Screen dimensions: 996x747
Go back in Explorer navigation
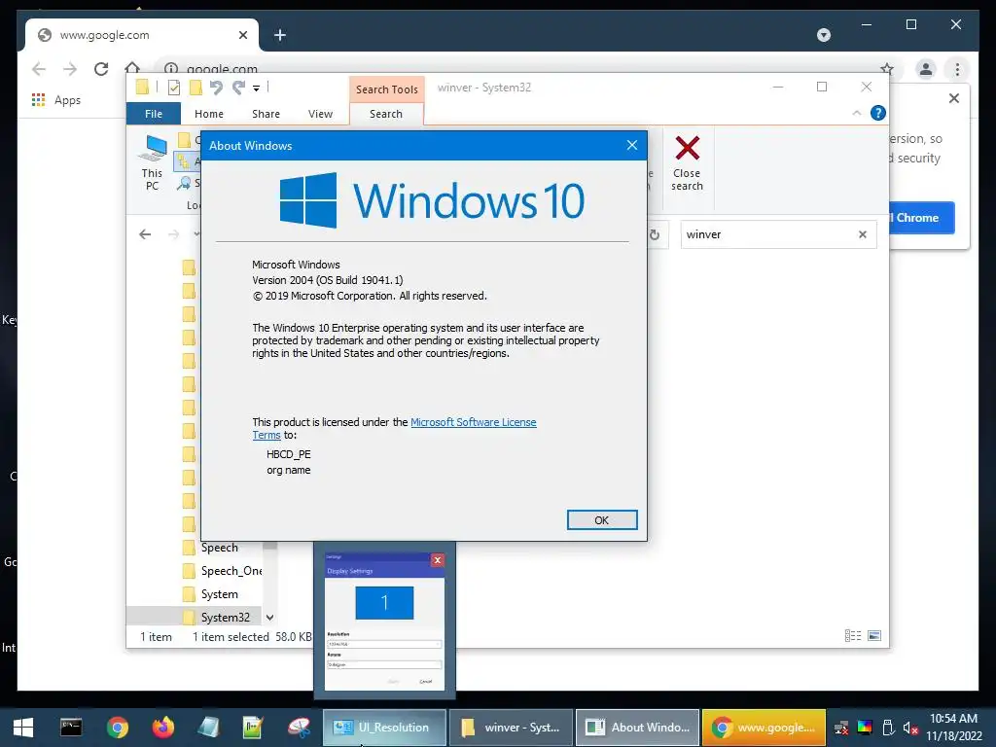pos(145,234)
